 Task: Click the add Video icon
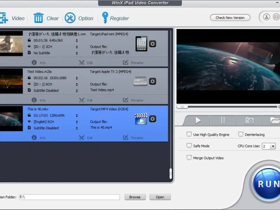(4, 18)
